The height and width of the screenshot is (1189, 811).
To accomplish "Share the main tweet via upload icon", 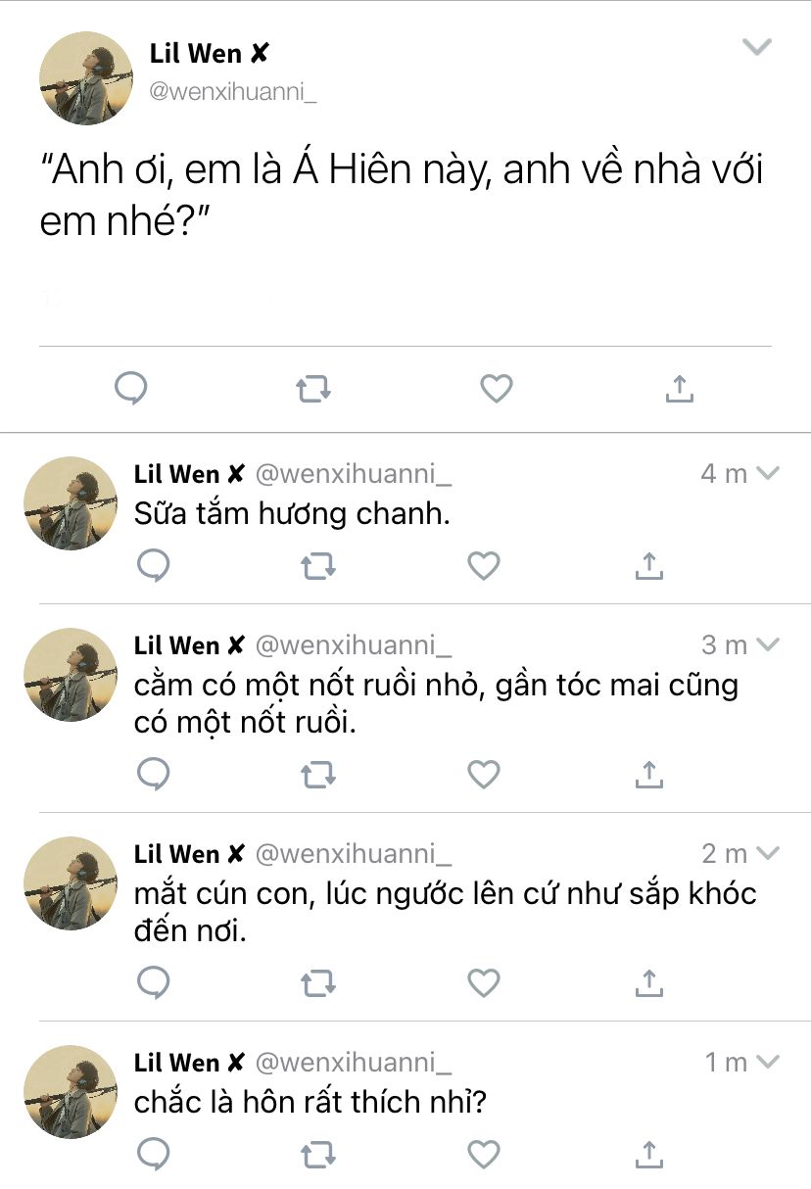I will (680, 388).
